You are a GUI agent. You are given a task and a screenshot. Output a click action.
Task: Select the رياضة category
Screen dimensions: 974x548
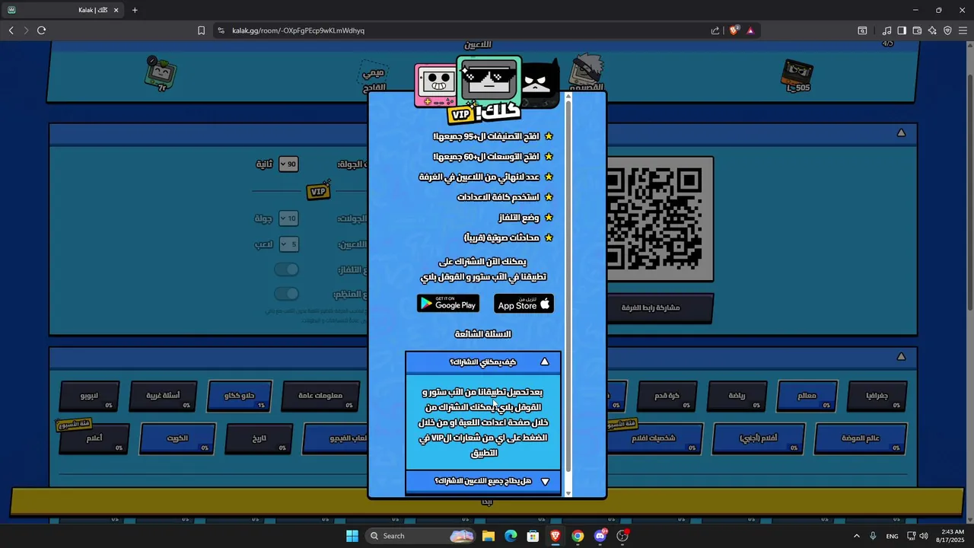[737, 396]
